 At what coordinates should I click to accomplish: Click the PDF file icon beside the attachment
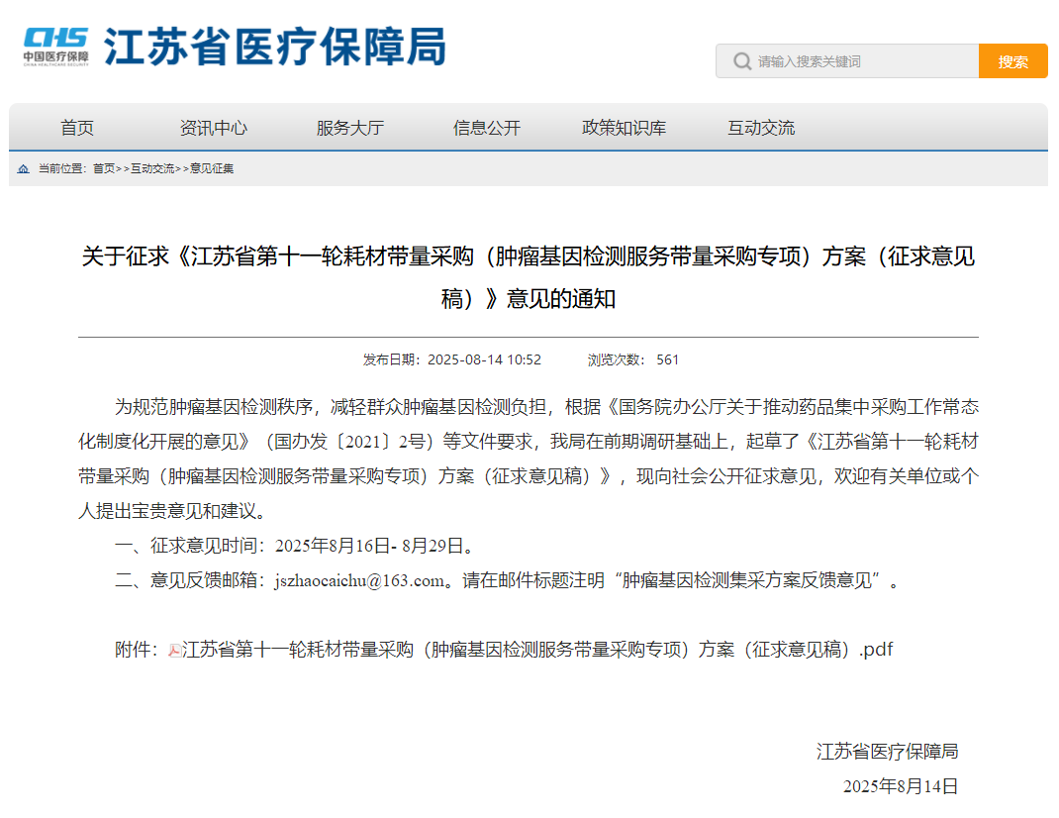pyautogui.click(x=174, y=651)
